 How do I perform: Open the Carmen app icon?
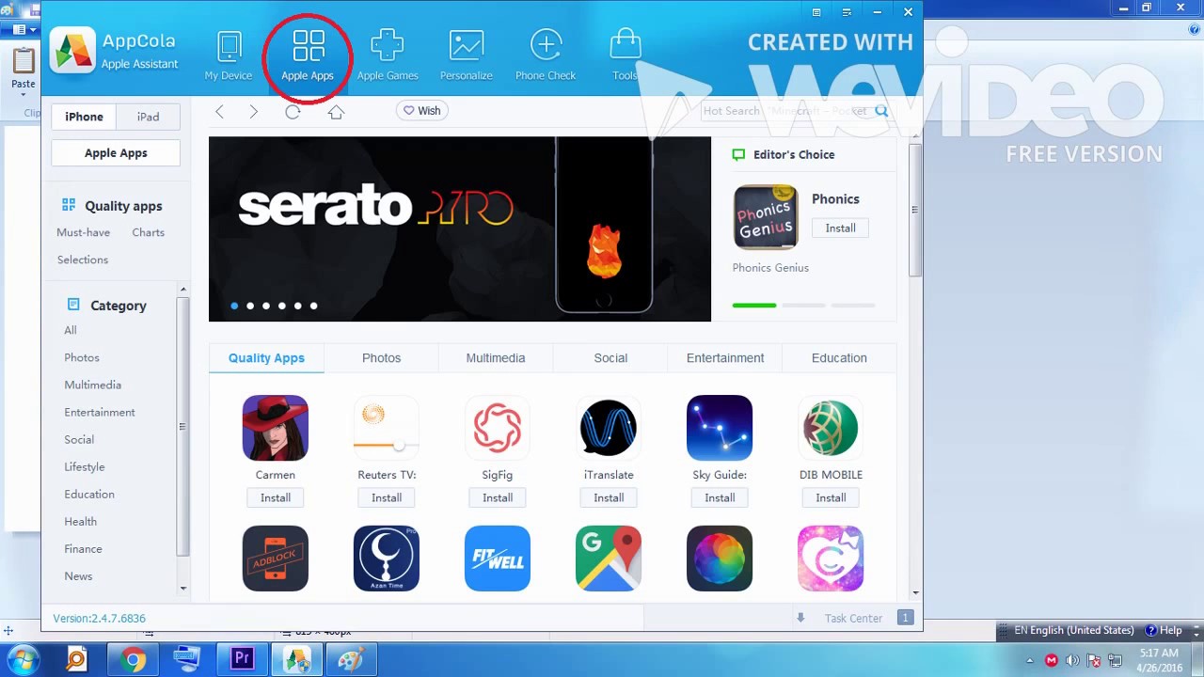pyautogui.click(x=276, y=428)
